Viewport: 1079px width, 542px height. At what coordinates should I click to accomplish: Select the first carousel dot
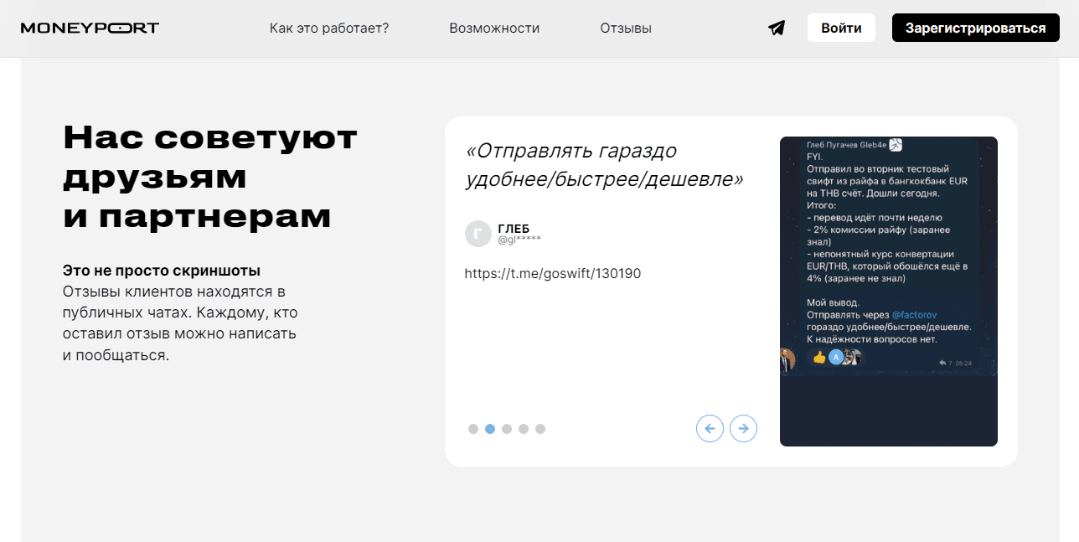473,428
